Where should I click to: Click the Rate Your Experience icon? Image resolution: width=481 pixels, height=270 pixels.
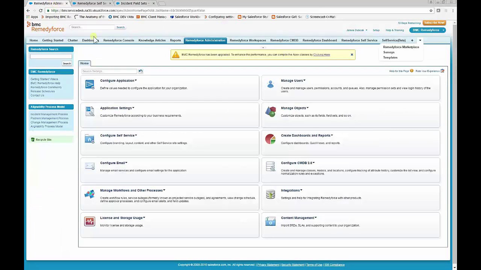tap(442, 71)
